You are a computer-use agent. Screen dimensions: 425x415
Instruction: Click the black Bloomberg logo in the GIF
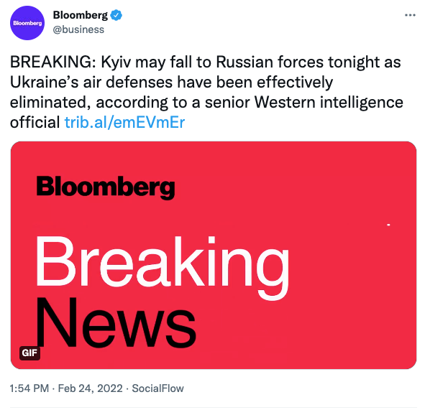pos(106,187)
